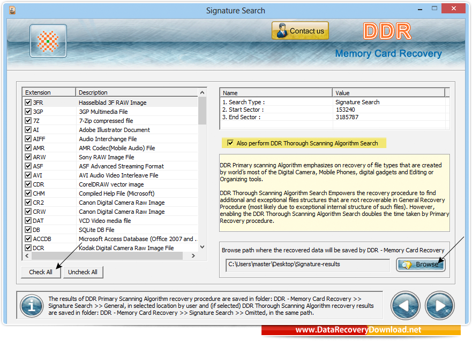This screenshot has width=472, height=341.
Task: Click the file list scroll up arrow
Action: click(203, 92)
